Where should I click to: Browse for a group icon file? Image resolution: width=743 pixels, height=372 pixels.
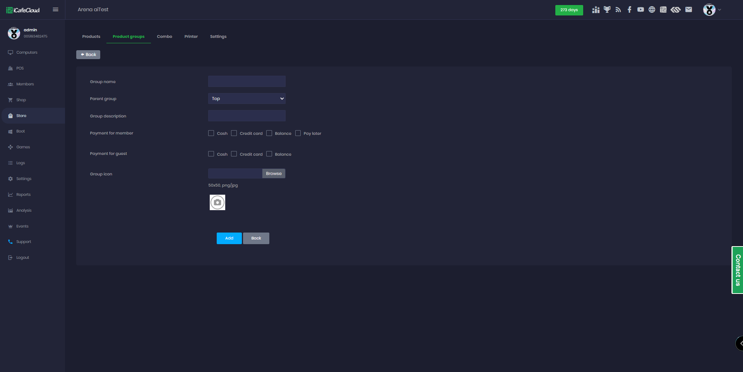point(274,173)
